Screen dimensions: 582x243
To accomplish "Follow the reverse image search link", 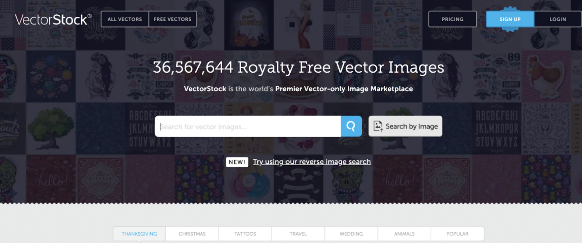I will pyautogui.click(x=312, y=162).
